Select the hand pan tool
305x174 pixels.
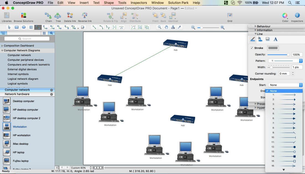[x=166, y=27]
